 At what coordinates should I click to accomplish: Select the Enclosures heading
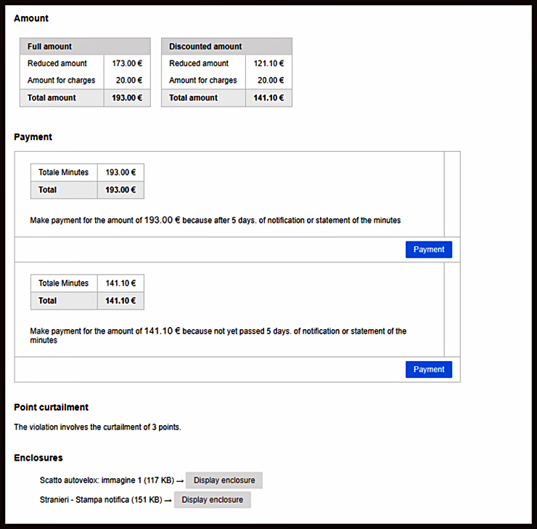pos(38,458)
